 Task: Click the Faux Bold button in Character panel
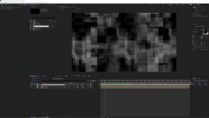(x=195, y=47)
